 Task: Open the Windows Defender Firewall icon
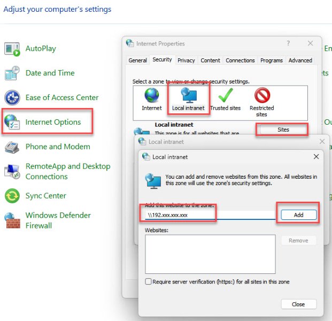coord(12,220)
